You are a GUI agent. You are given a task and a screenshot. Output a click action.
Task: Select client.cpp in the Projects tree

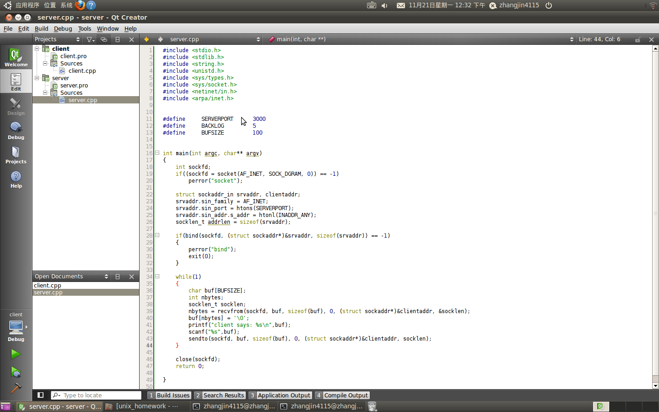(82, 70)
